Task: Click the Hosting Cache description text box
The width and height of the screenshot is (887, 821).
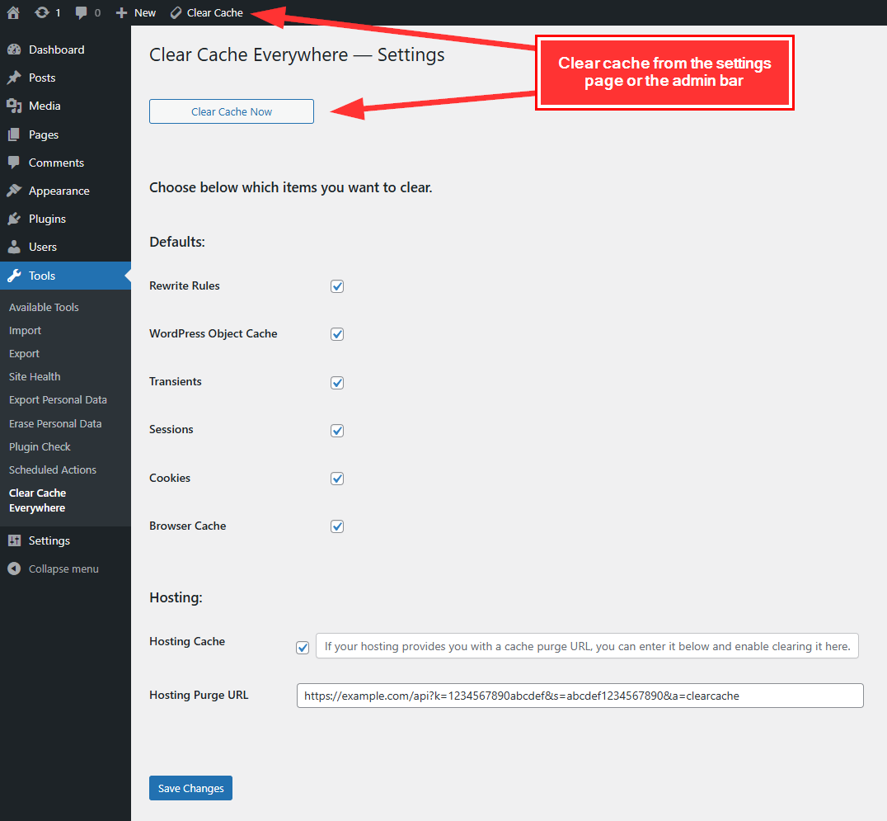Action: 587,646
